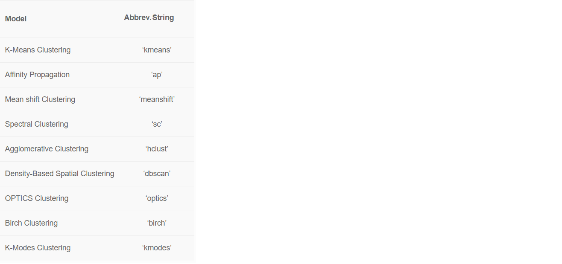Viewport: 562px width, 264px height.
Task: Select the K-Modes Clustering model name
Action: [38, 248]
